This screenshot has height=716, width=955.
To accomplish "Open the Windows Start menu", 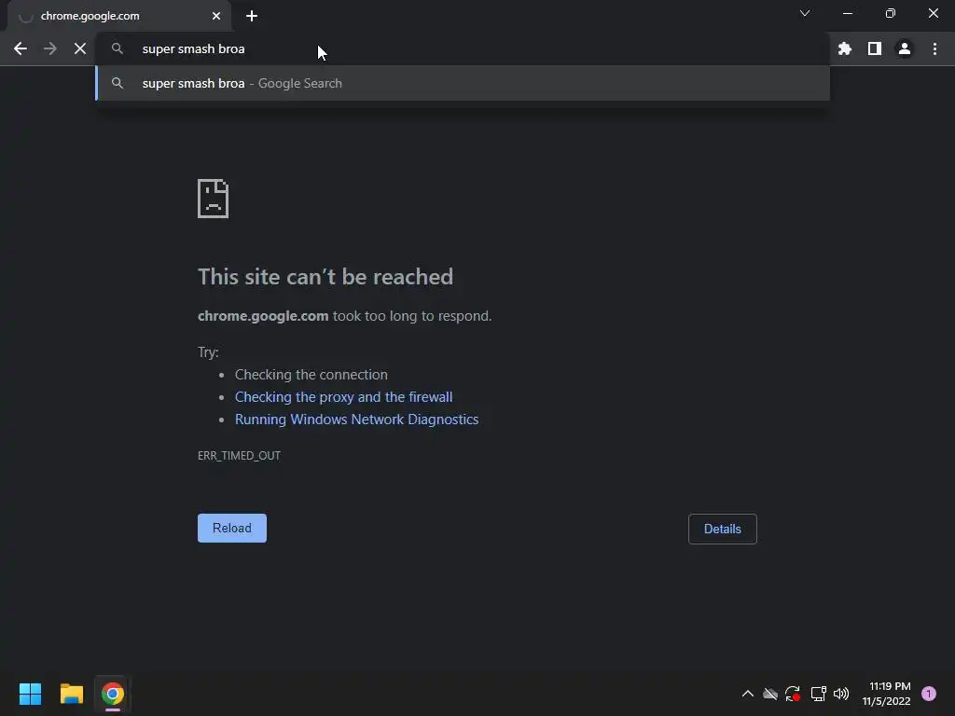I will 30,694.
